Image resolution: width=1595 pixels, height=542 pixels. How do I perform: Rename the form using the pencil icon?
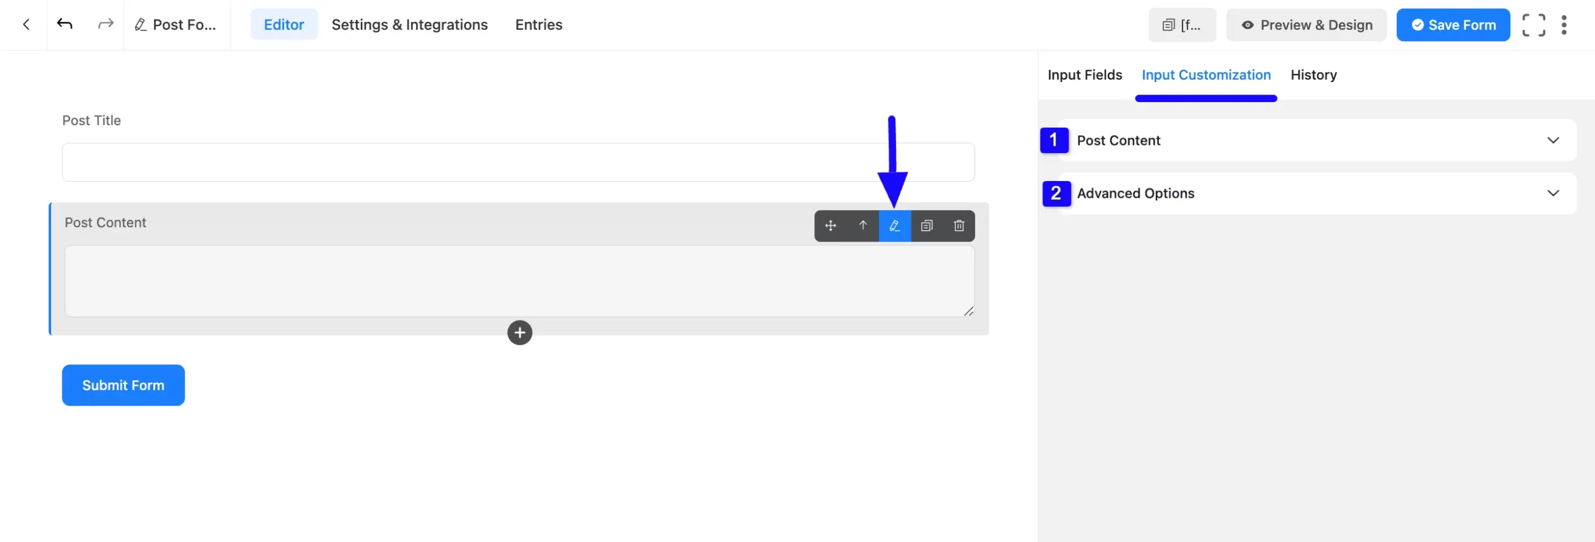pos(140,24)
